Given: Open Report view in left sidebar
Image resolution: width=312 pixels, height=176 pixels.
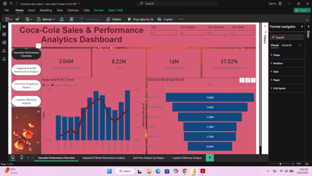Looking at the screenshot, I should (4, 26).
